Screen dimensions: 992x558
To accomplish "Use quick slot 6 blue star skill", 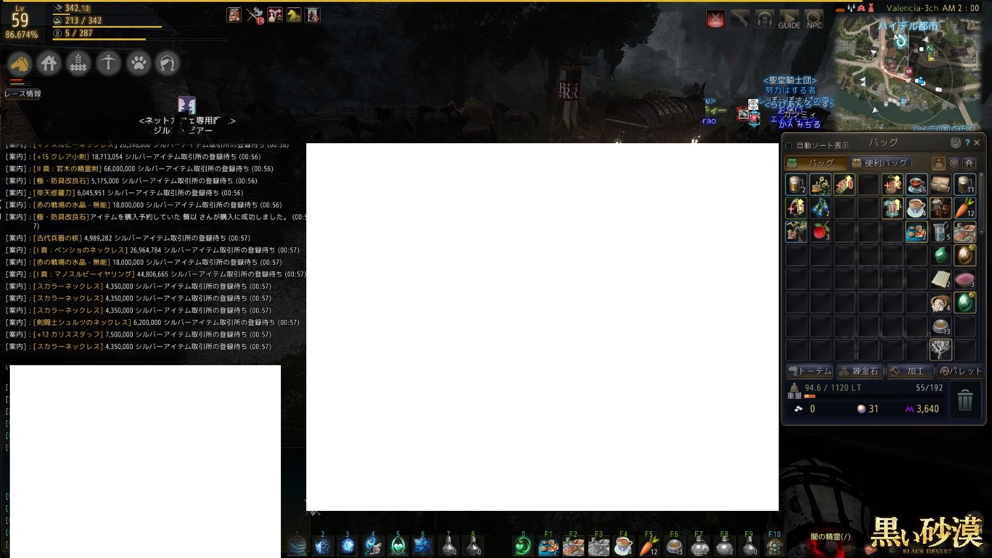I will point(423,546).
